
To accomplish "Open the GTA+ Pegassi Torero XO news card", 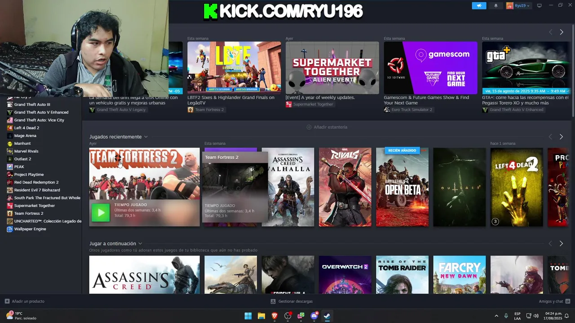I will point(526,68).
